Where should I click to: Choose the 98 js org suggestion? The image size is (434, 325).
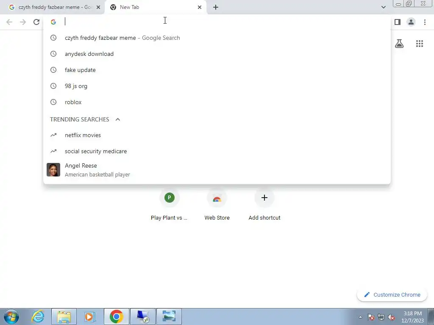tap(217, 86)
